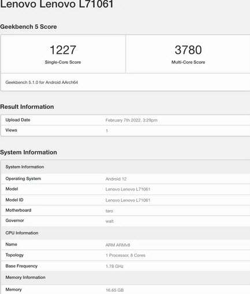Click the Geekbench 5 Score heading
The width and height of the screenshot is (250, 294).
[x=28, y=27]
